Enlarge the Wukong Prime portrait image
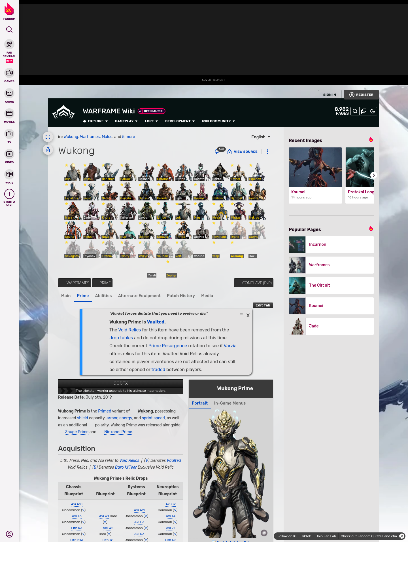This screenshot has width=408, height=567. [264, 533]
